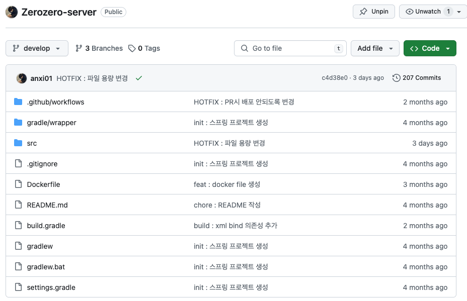Open latest commit message HOTFIX : 파일 용량 변경 in header
467x301 pixels.
point(92,78)
